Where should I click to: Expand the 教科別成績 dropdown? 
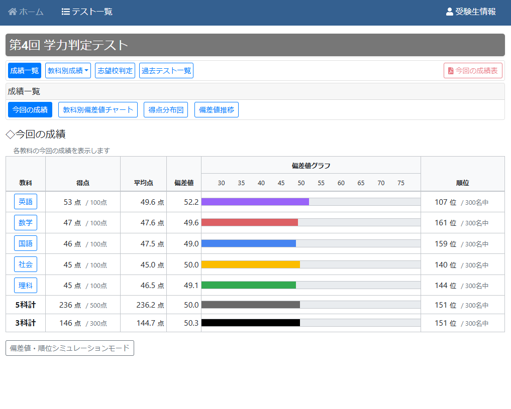click(x=68, y=71)
